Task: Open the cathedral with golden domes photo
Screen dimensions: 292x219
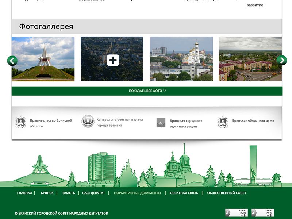Action: (x=181, y=59)
